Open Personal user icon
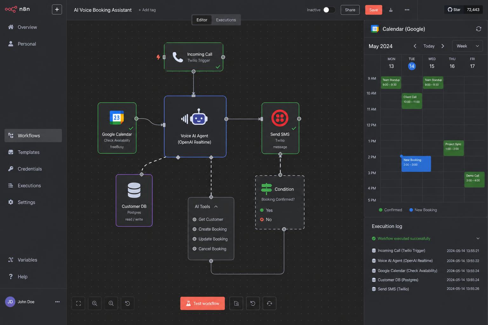 11,44
